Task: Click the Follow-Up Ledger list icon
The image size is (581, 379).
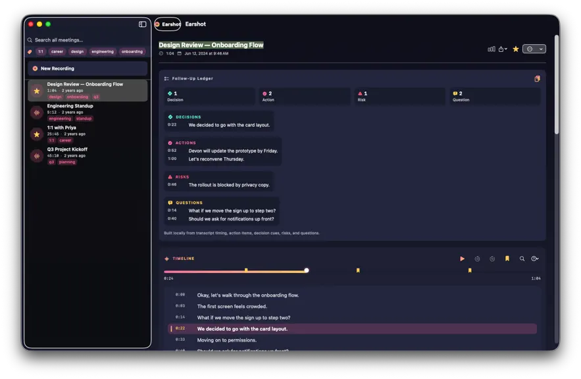Action: tap(166, 78)
